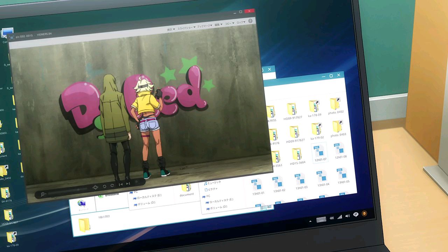The image size is (448, 252).
Task: Click the orange help tray icon
Action: pyautogui.click(x=364, y=213)
